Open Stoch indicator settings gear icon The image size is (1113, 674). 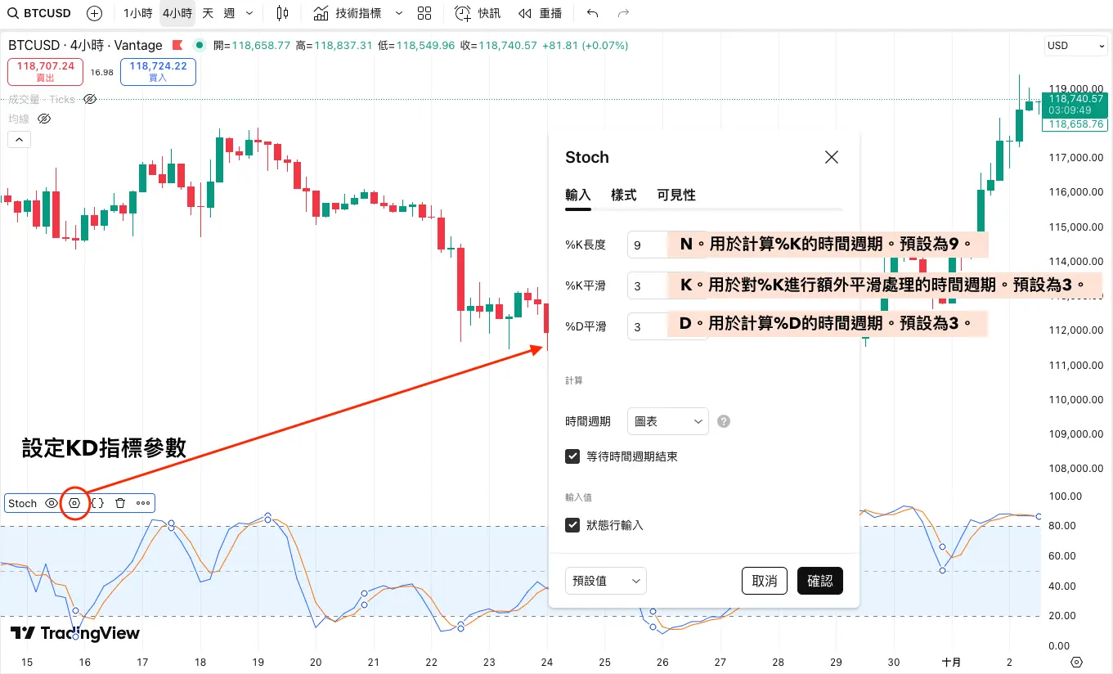pyautogui.click(x=74, y=503)
